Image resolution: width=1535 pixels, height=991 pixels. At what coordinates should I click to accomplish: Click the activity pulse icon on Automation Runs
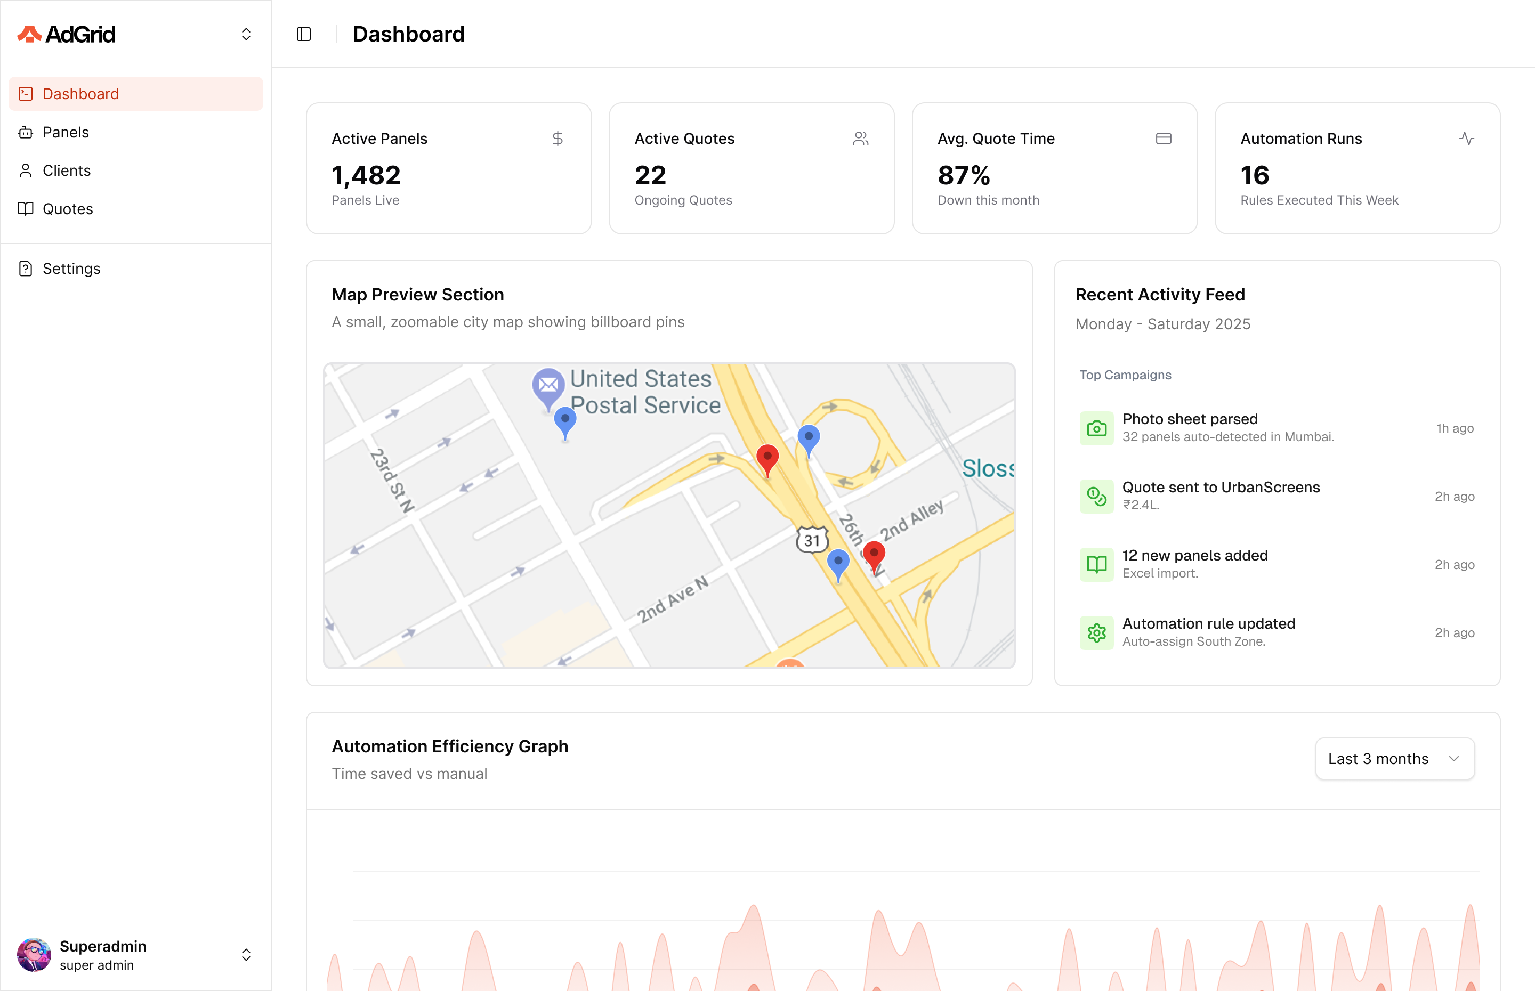(x=1466, y=139)
